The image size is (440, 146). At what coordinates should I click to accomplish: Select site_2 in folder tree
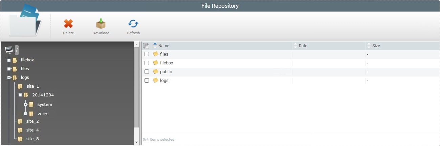(33, 121)
